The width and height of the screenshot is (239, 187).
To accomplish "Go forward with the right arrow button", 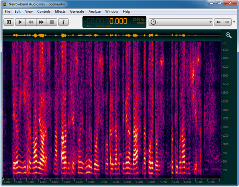I will tap(227, 22).
